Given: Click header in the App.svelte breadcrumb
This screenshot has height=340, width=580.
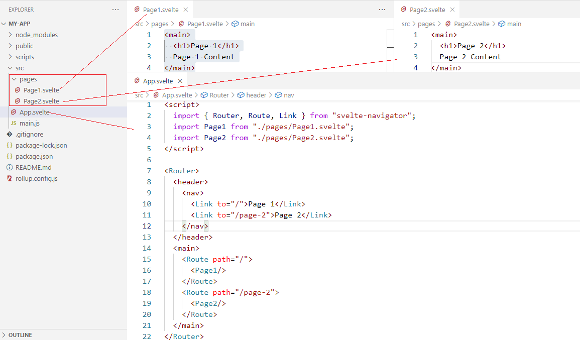Looking at the screenshot, I should 256,95.
